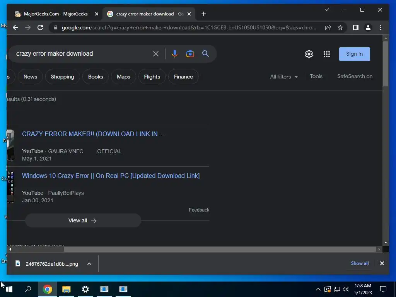Open a new tab with plus button
The height and width of the screenshot is (297, 396).
[203, 14]
